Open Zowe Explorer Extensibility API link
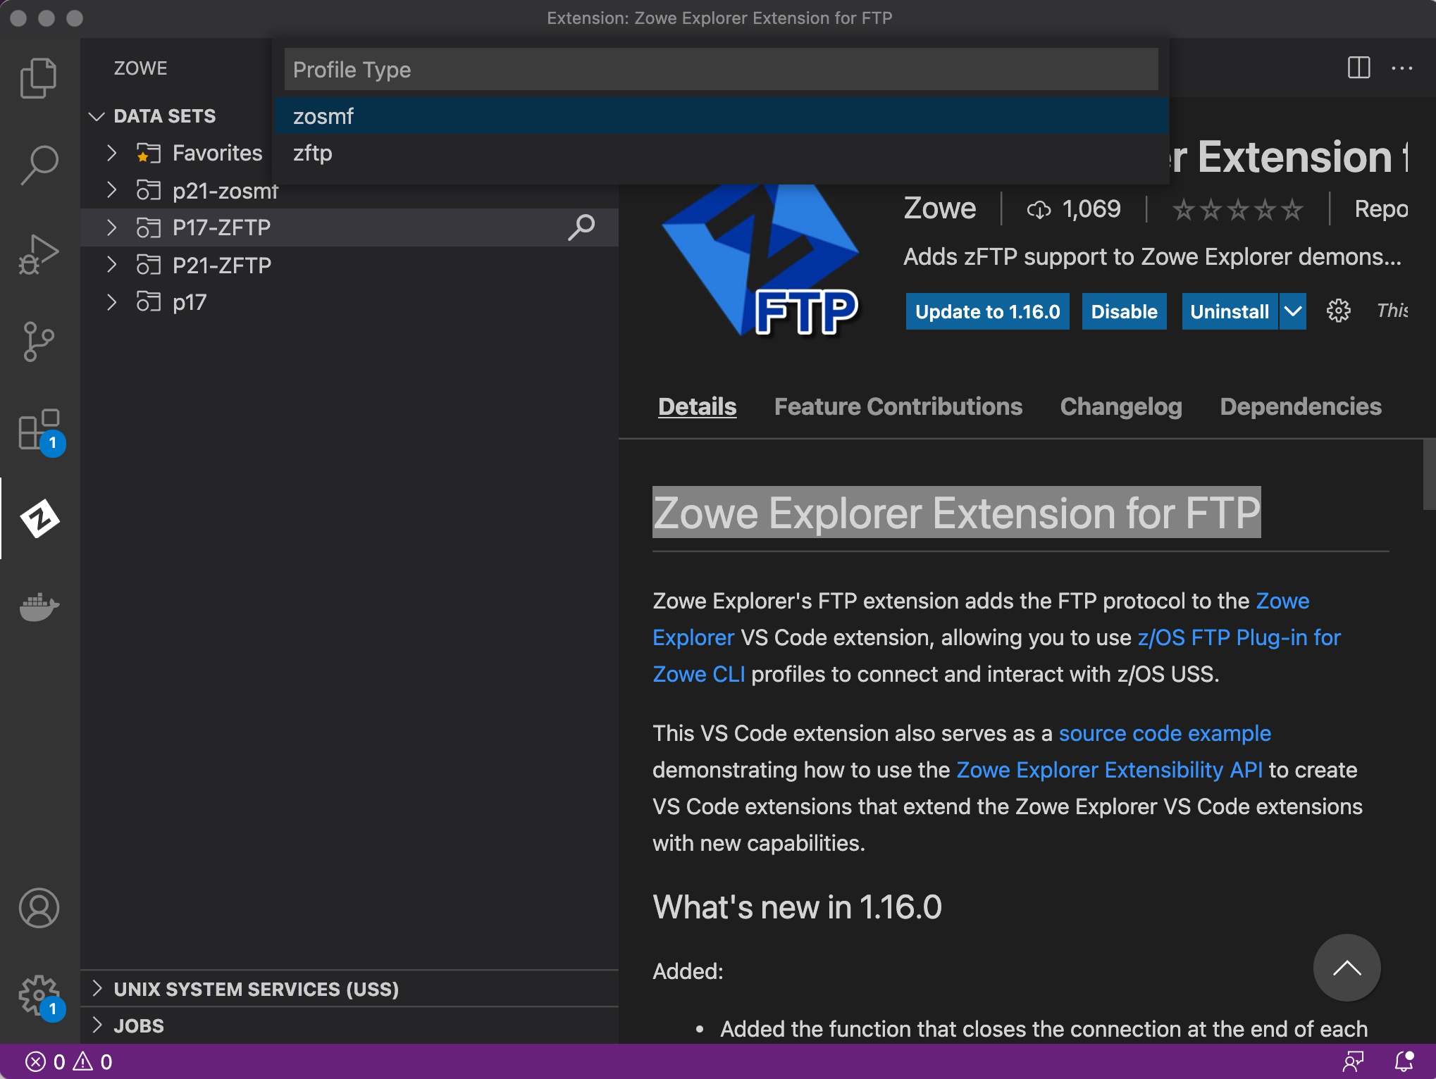 1109,770
